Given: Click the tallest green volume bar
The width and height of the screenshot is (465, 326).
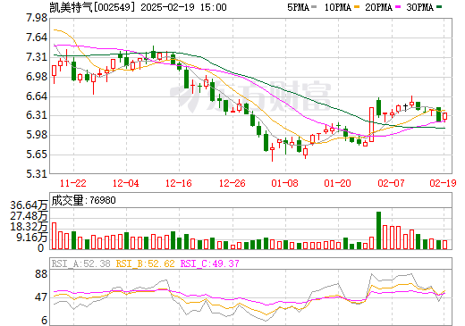Looking at the screenshot, I should point(378,230).
